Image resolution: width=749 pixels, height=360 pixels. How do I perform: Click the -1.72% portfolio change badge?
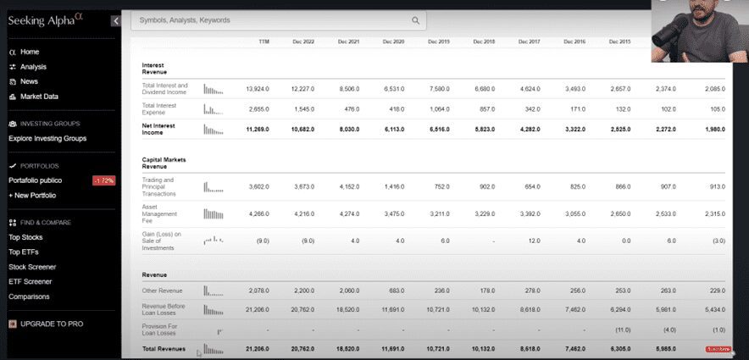coord(104,180)
